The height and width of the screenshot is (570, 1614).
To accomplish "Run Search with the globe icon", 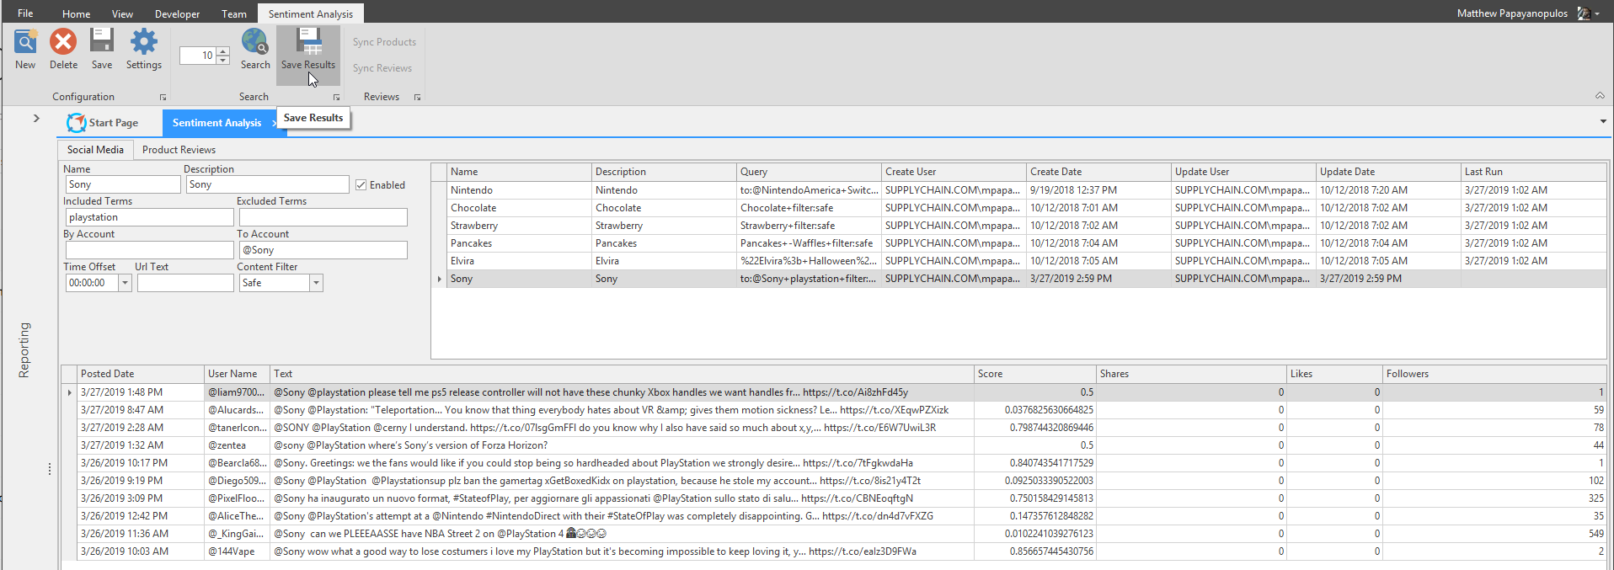I will 255,41.
